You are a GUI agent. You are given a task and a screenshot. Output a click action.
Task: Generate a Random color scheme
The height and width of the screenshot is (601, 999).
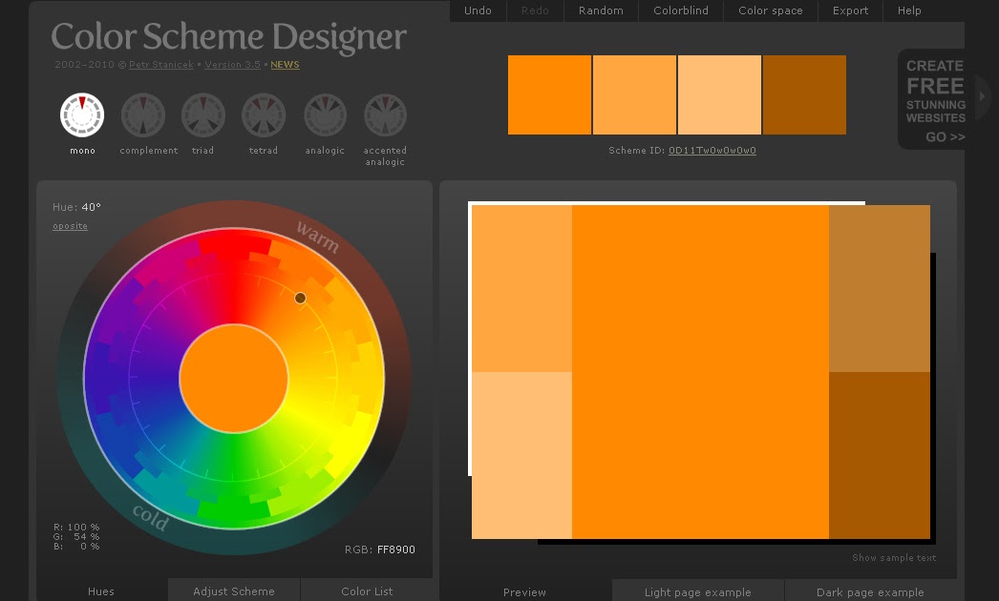pyautogui.click(x=601, y=10)
